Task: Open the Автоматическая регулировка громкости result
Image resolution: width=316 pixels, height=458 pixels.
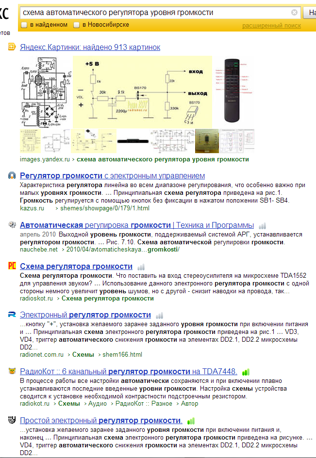Action: click(137, 225)
